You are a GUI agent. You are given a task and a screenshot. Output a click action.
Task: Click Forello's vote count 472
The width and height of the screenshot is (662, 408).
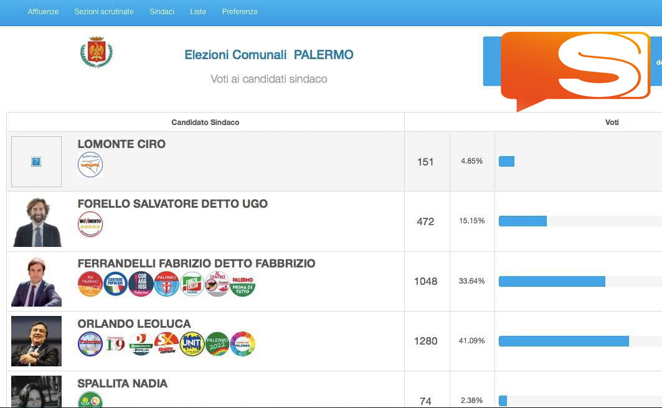(x=425, y=221)
